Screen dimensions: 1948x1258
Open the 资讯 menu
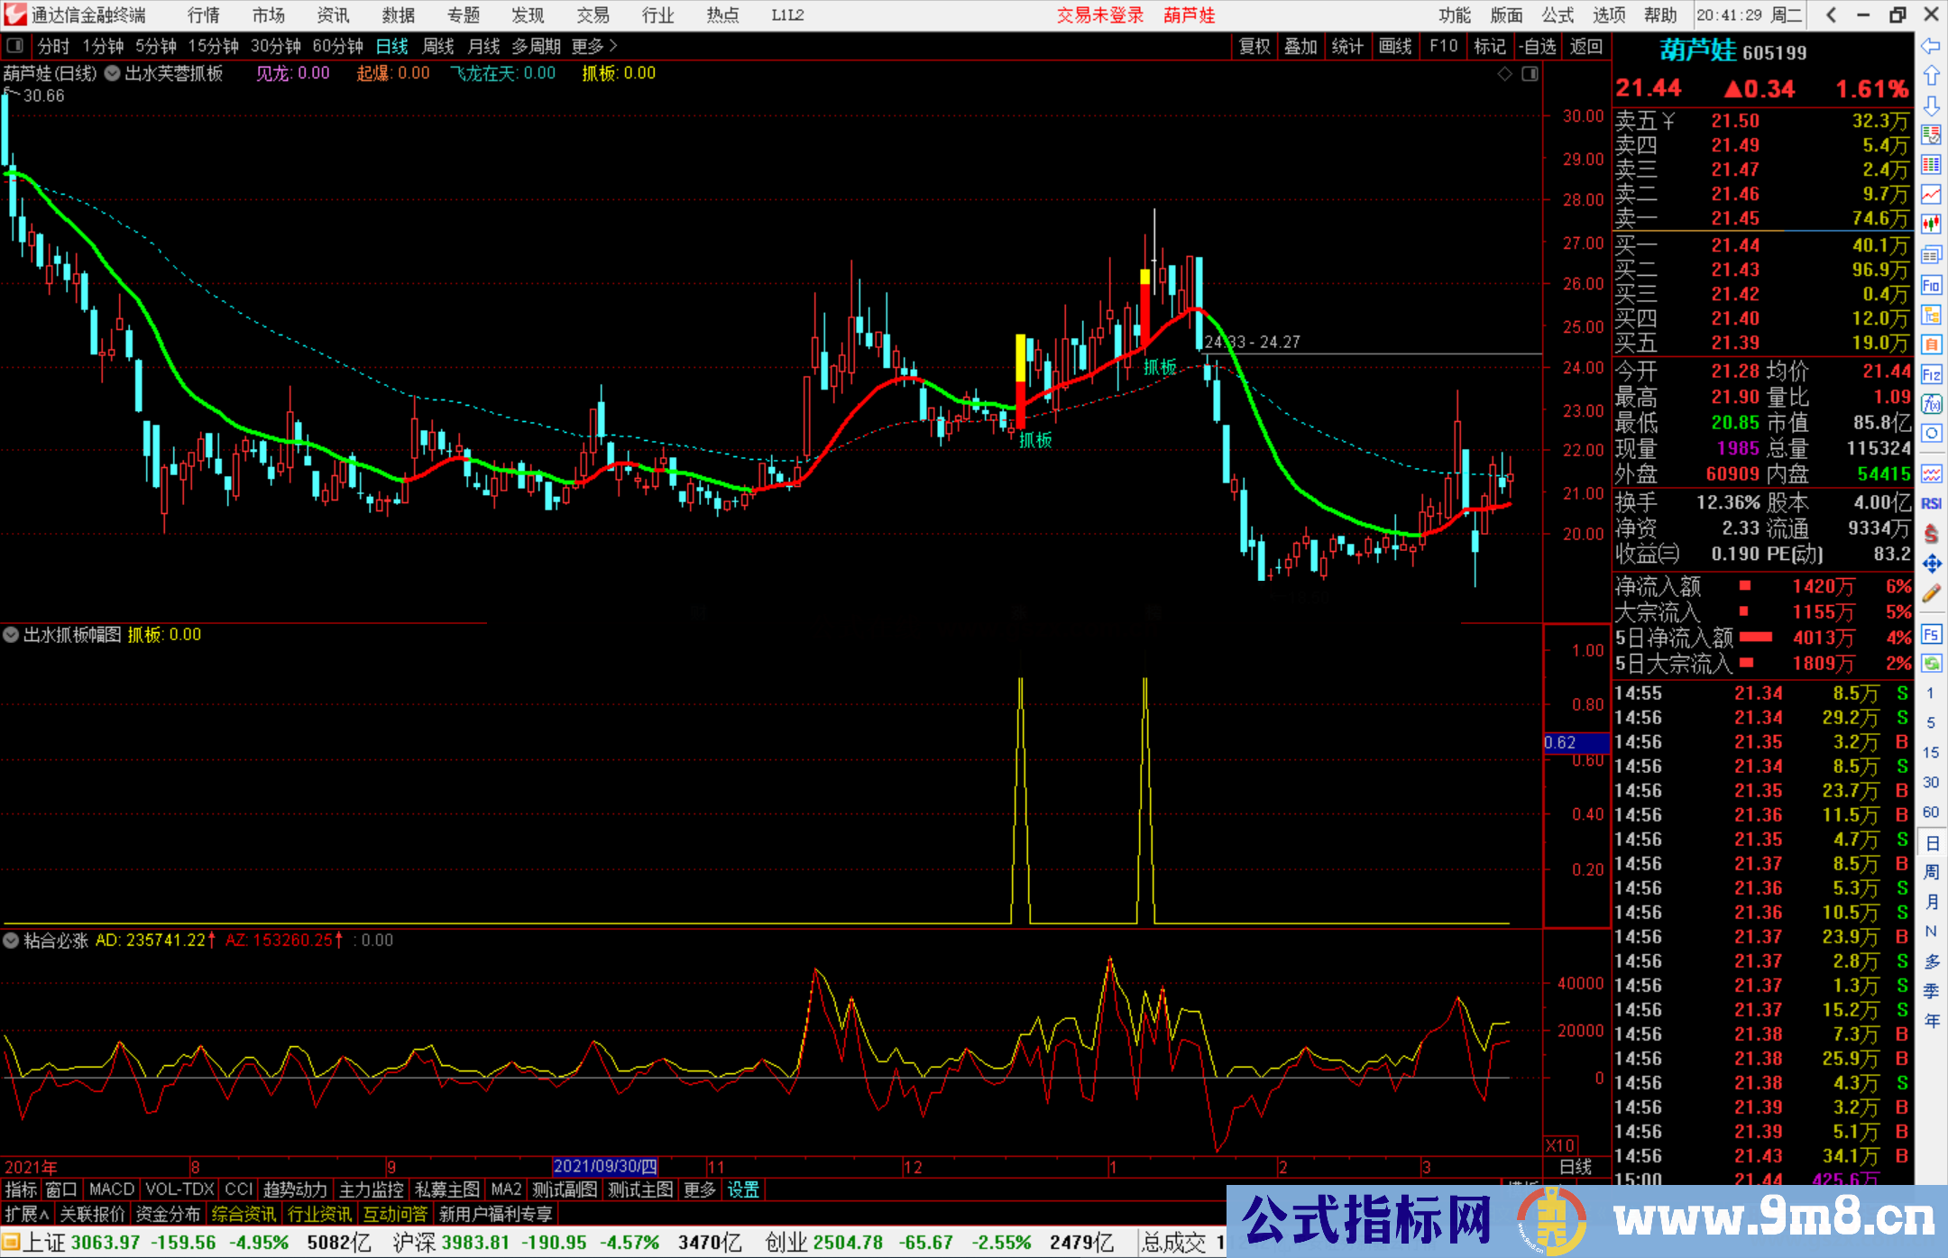(x=334, y=15)
